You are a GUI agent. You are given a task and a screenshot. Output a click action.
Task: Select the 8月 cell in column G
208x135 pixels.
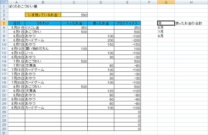point(166,36)
